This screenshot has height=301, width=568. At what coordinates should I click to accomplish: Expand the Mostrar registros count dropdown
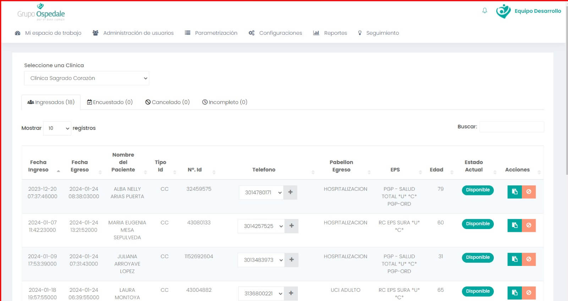coord(57,128)
